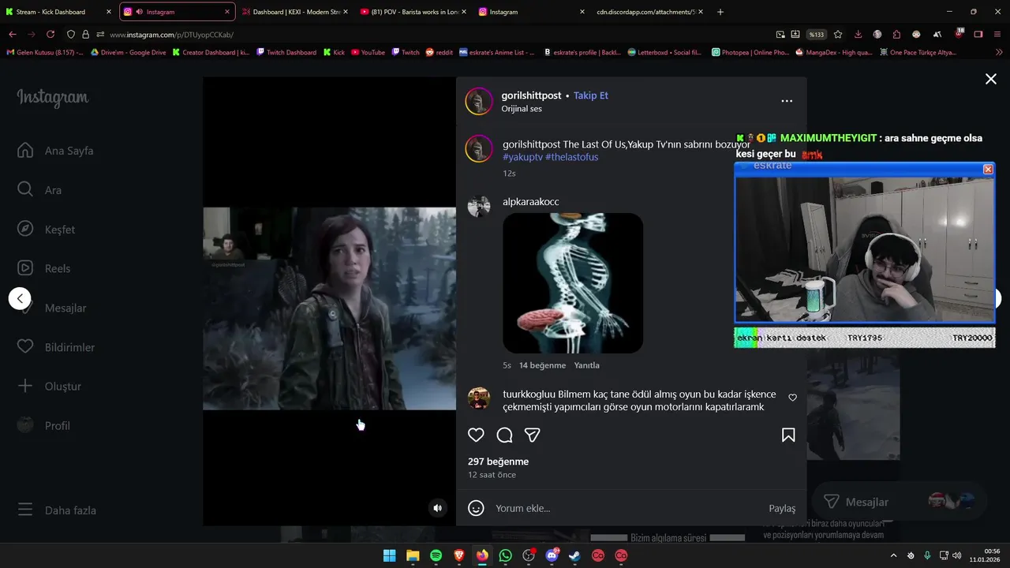View 297 beğenme likes list
The image size is (1010, 568).
tap(498, 461)
